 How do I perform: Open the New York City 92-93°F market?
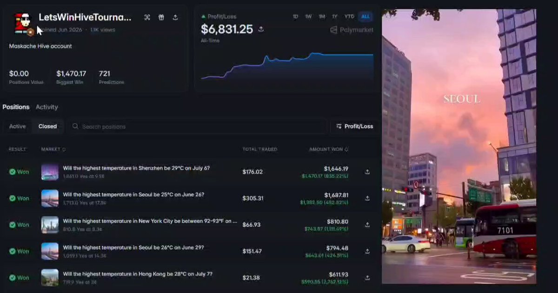tap(150, 221)
